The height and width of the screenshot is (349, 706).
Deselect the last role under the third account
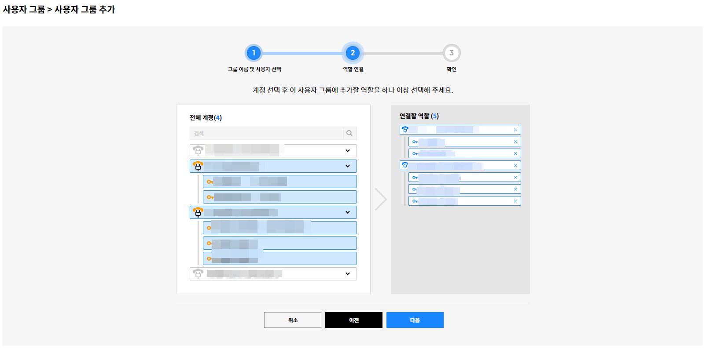(279, 258)
